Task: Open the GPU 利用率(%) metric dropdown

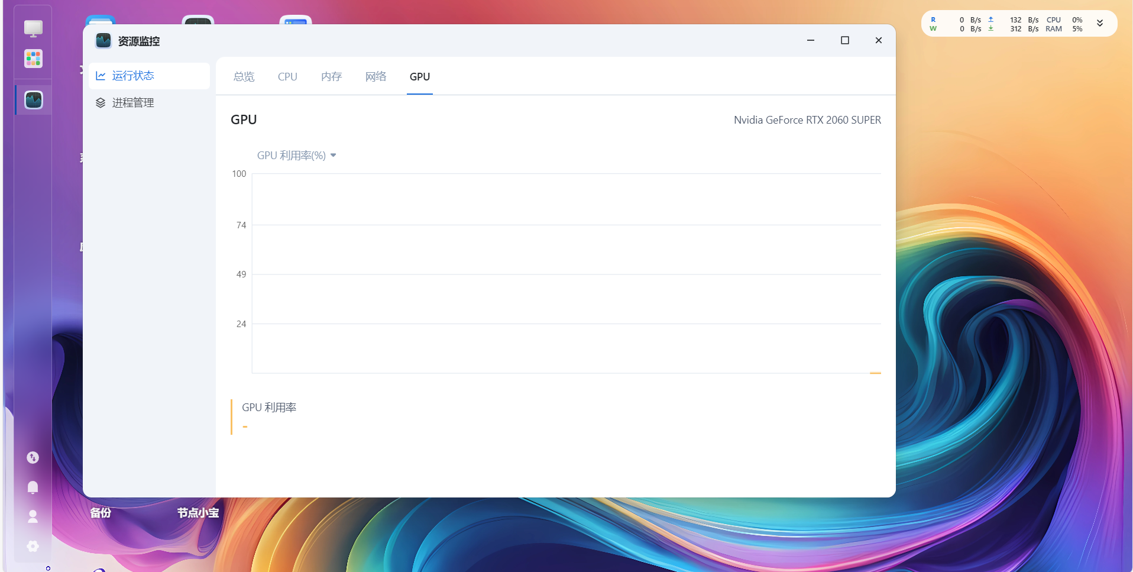Action: coord(296,156)
